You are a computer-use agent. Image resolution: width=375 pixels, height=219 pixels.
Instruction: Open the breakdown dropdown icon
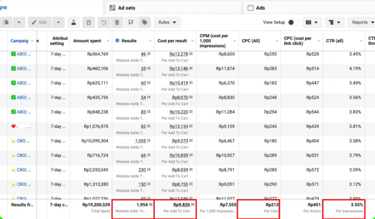(x=334, y=22)
